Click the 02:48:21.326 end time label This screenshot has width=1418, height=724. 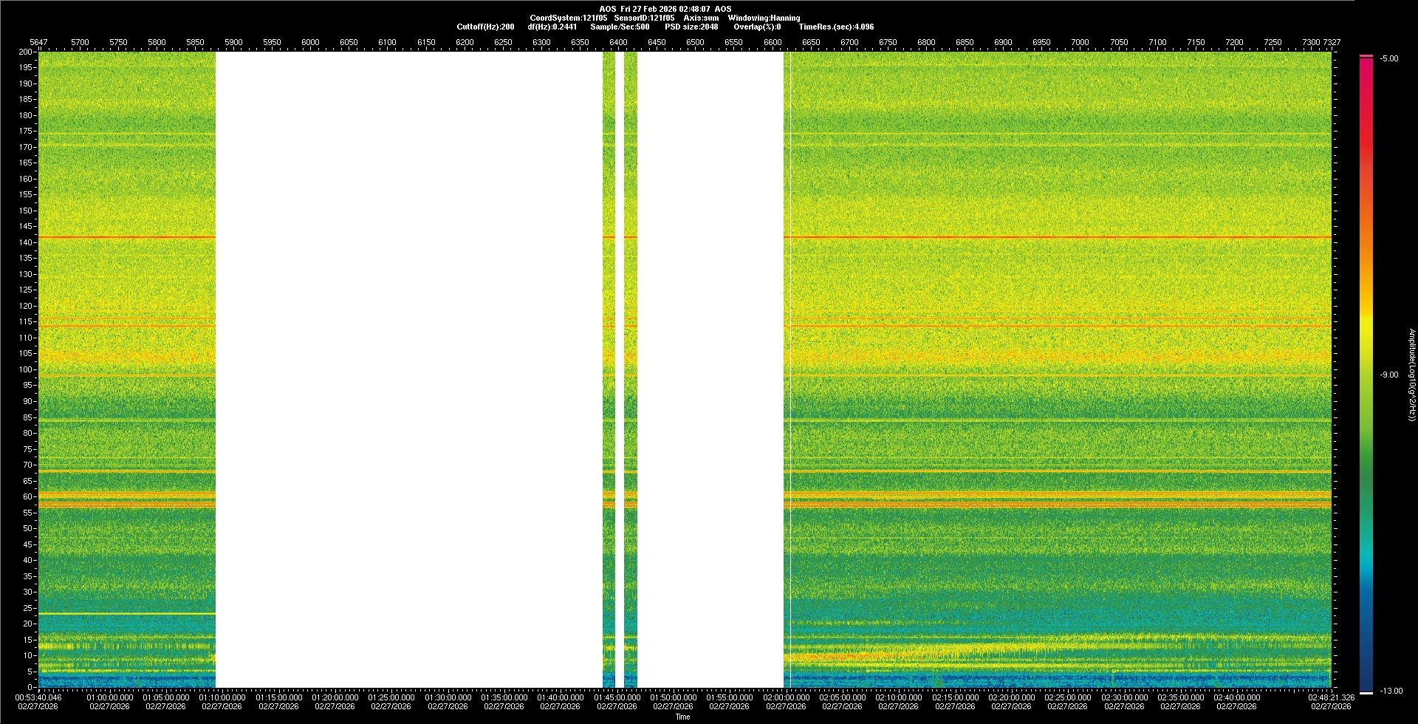tap(1331, 697)
